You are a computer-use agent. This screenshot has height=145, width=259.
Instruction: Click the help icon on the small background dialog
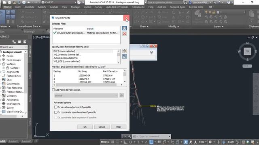click(x=147, y=46)
